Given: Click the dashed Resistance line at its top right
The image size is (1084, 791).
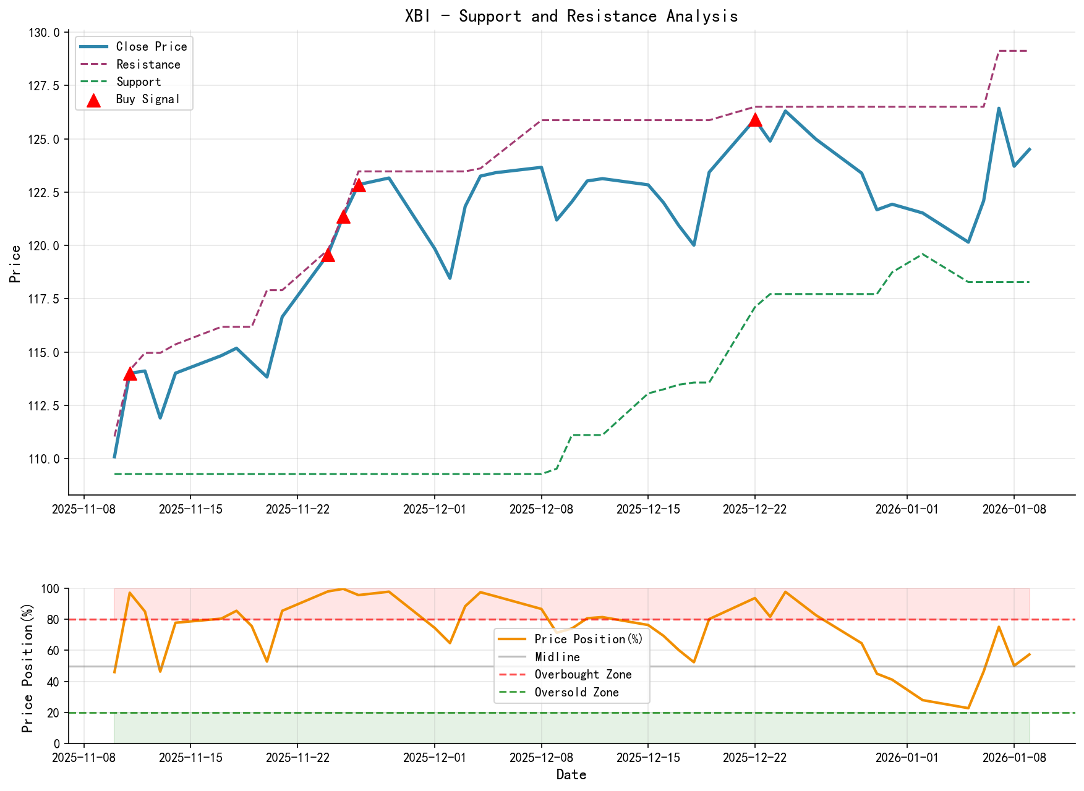Looking at the screenshot, I should (1014, 51).
